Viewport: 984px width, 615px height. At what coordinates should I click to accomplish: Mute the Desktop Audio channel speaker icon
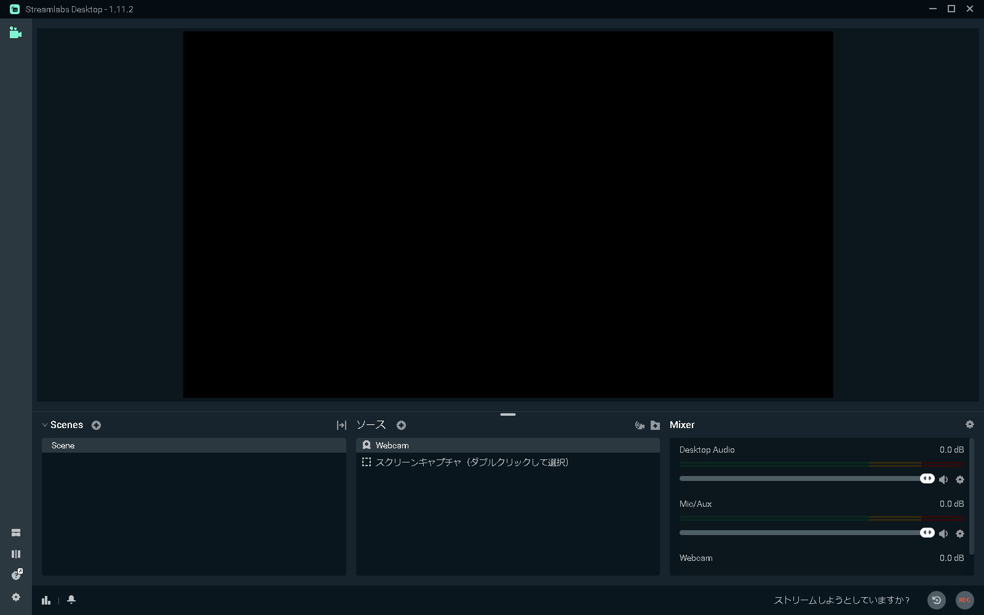pos(944,479)
